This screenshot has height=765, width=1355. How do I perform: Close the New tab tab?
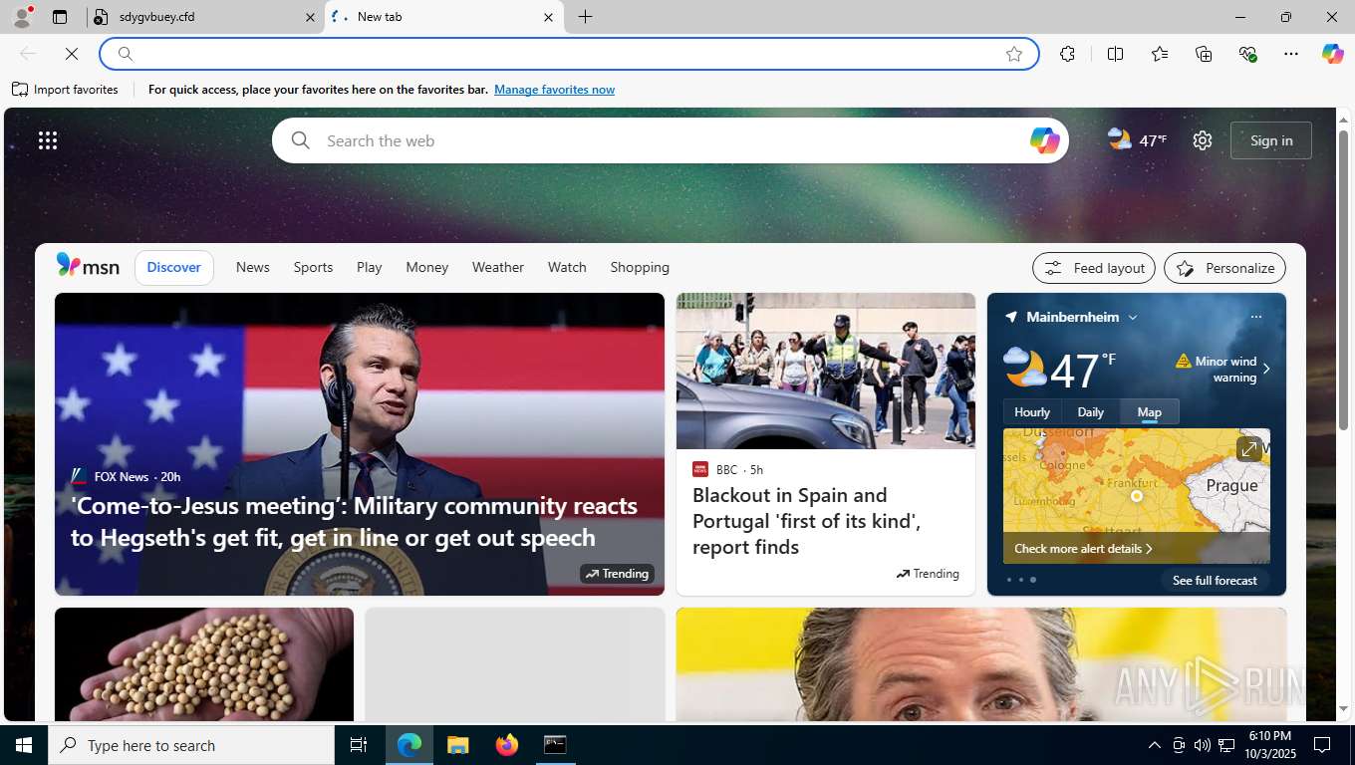(548, 17)
